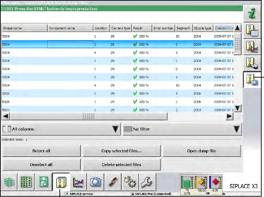Open the messages with monitor icon tab
Image resolution: width=264 pixels, height=197 pixels.
click(x=252, y=32)
